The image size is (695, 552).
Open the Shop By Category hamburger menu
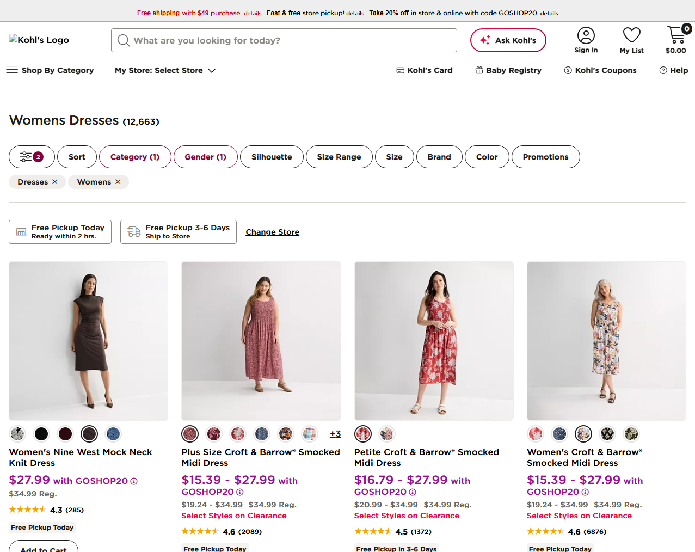click(50, 70)
